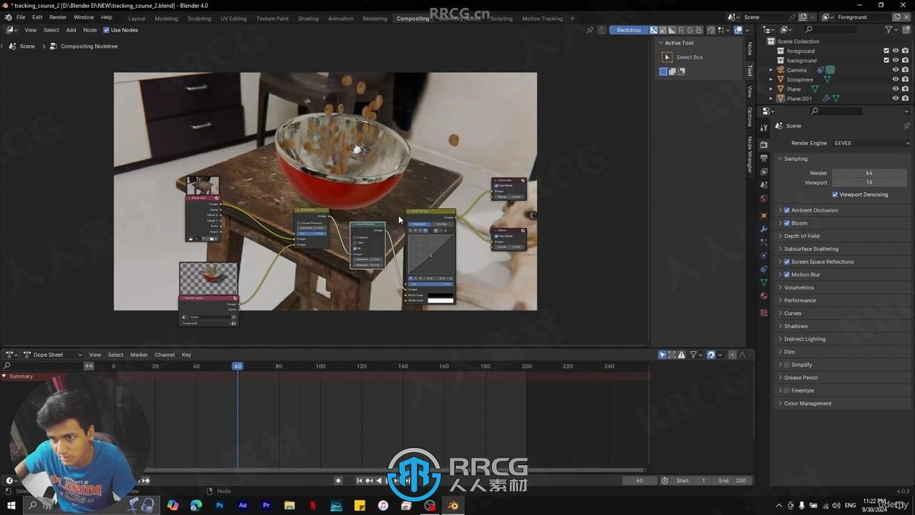
Task: Open the Output properties tab icon
Action: 763,158
